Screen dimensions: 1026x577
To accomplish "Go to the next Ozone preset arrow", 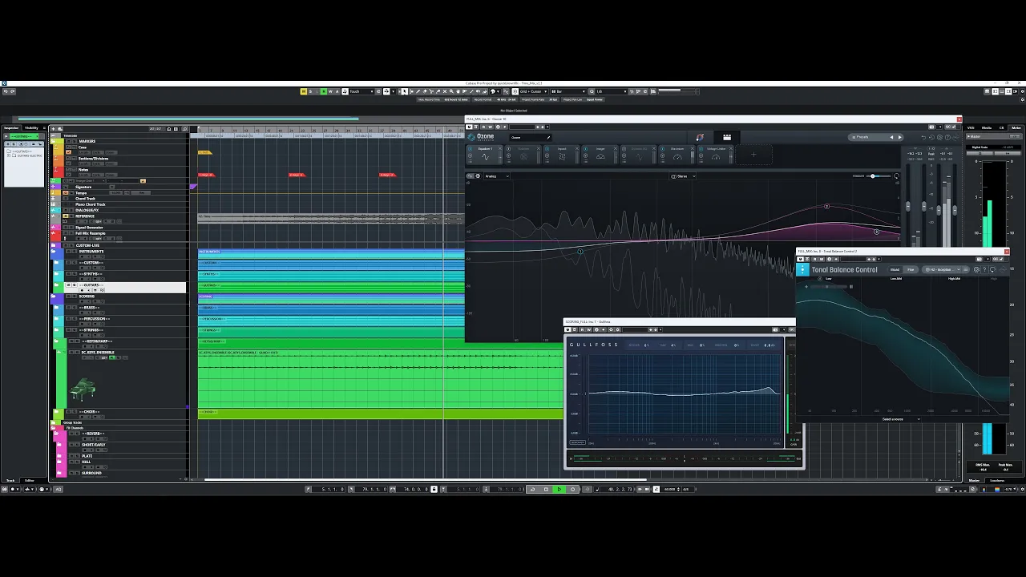I will [x=899, y=137].
